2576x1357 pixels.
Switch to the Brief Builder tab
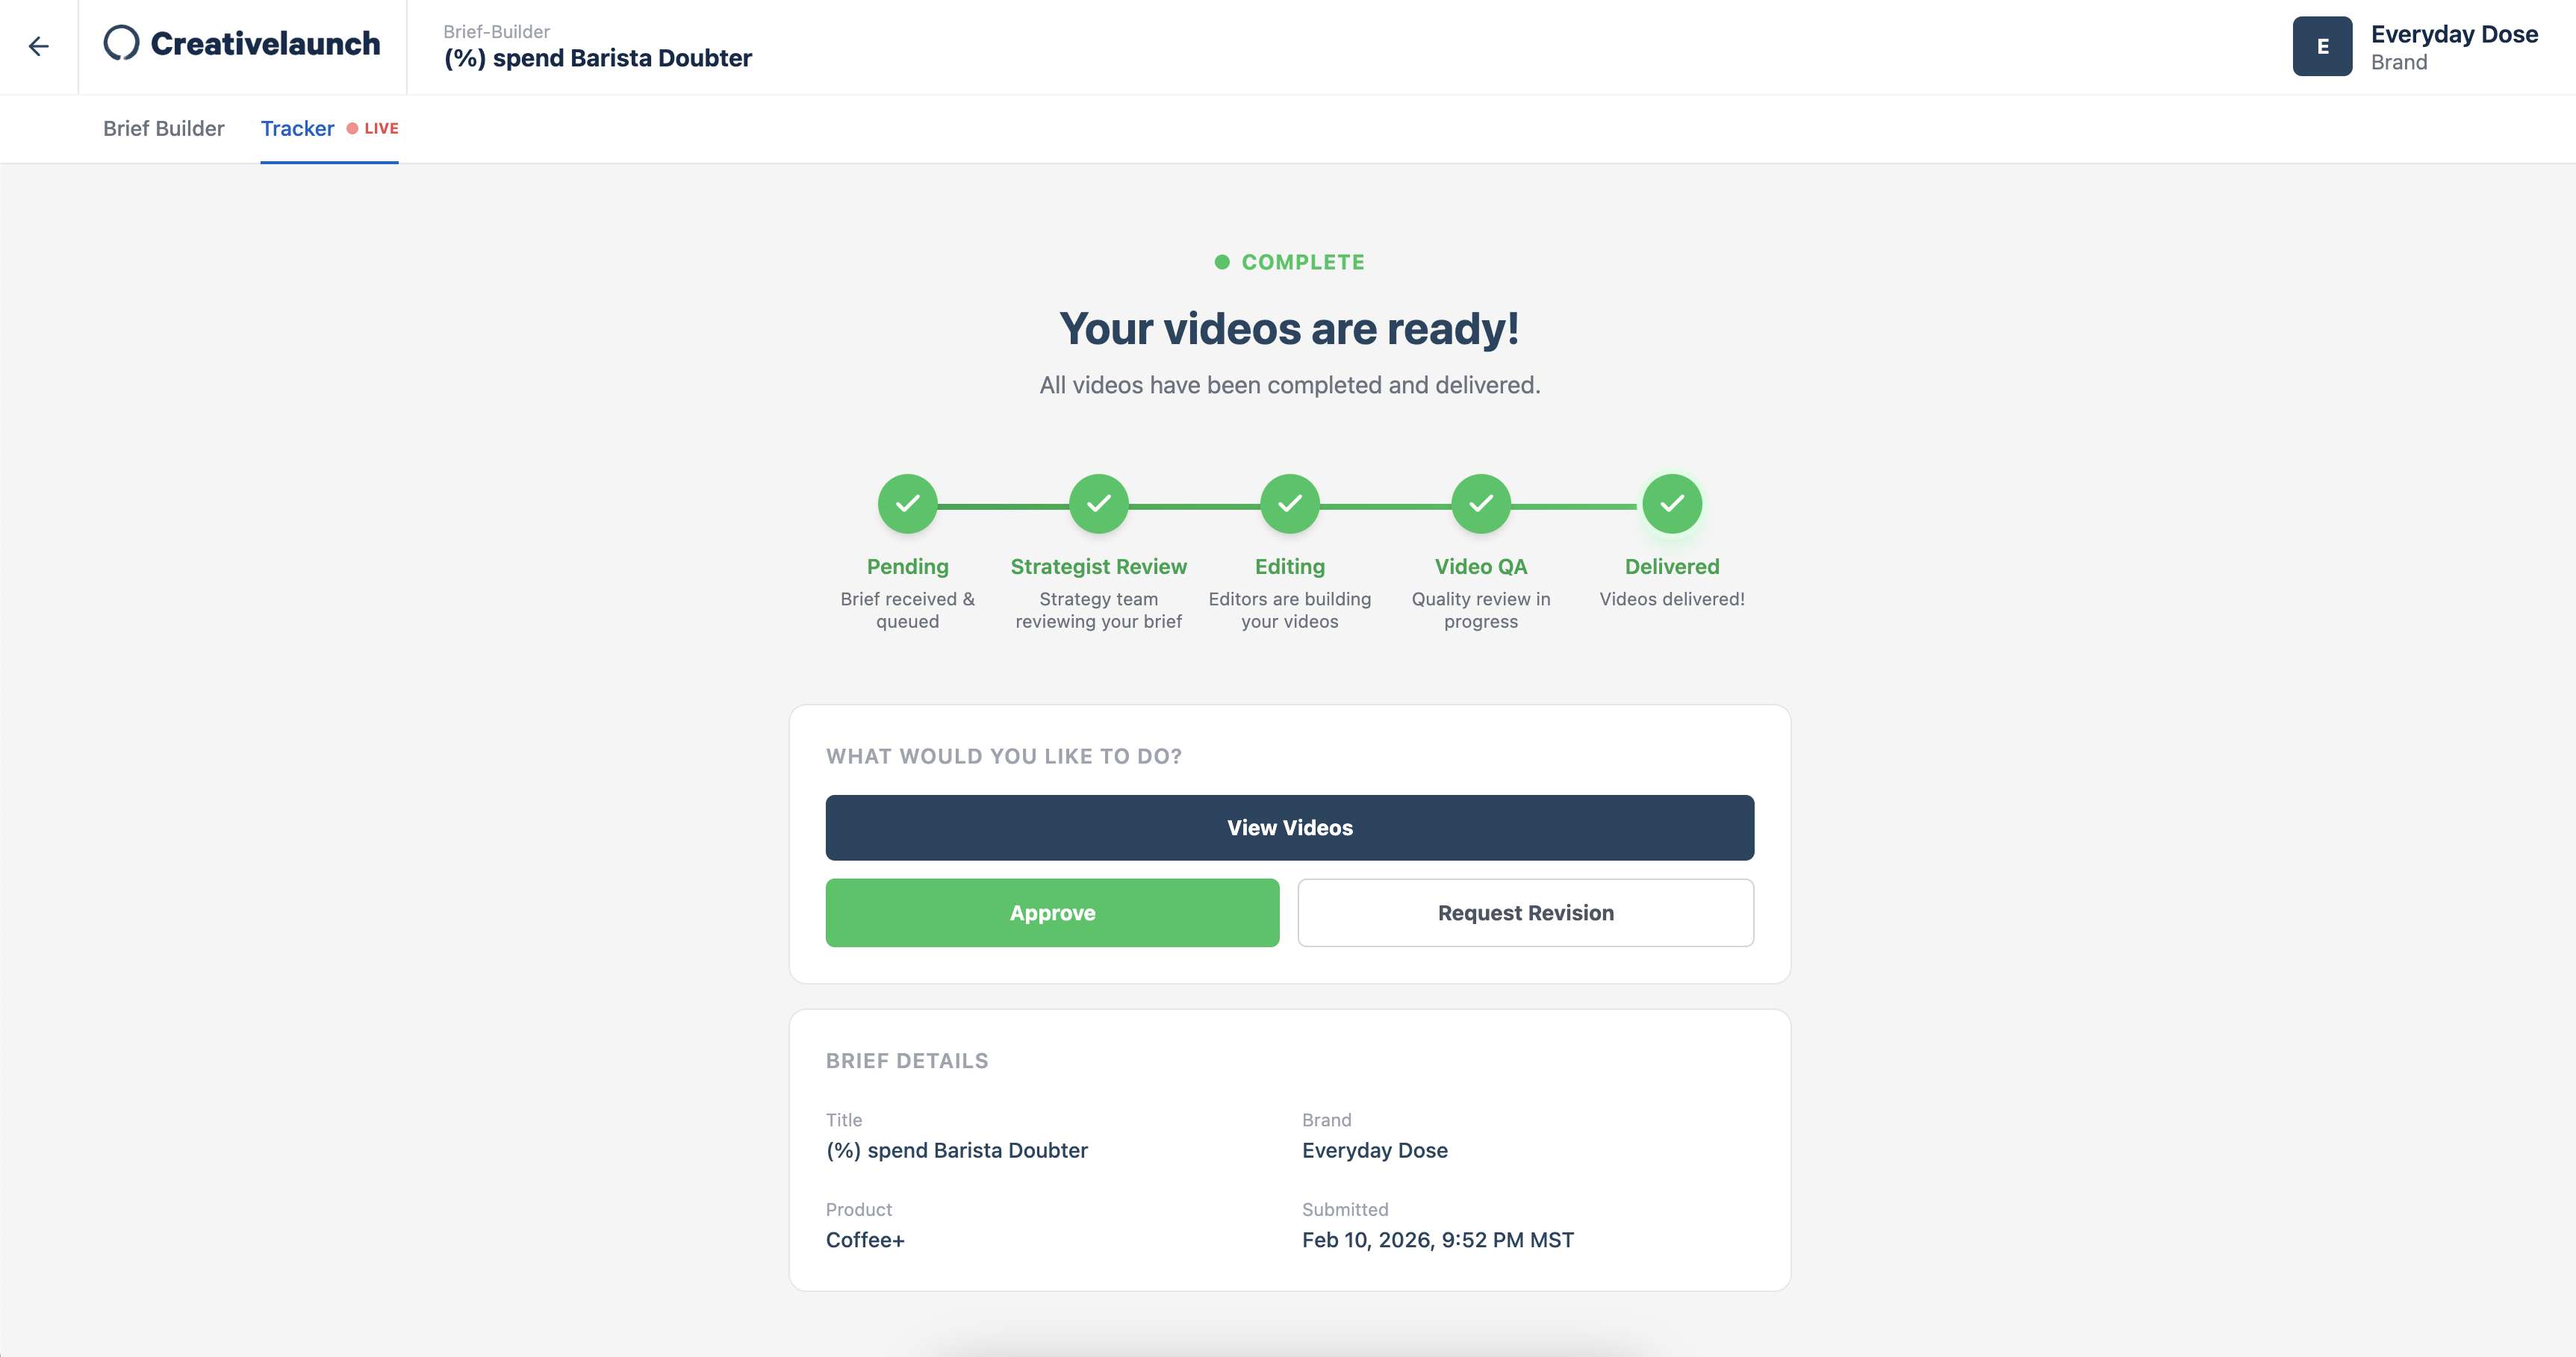[164, 129]
